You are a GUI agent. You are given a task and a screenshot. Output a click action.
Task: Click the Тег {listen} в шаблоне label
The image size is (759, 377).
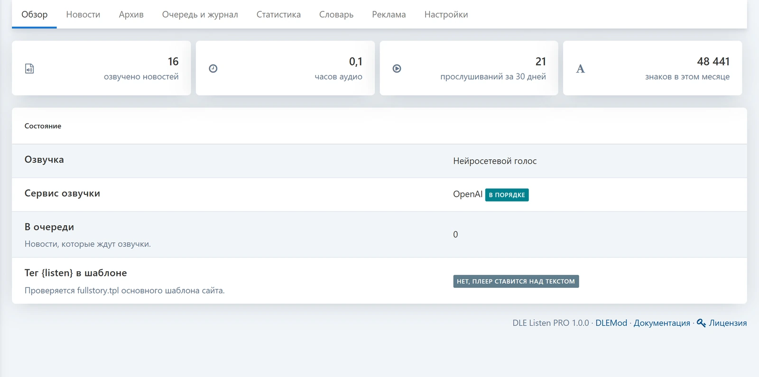(x=76, y=273)
